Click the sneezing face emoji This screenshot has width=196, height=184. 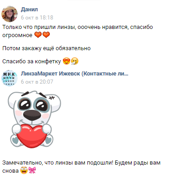[x=75, y=61]
